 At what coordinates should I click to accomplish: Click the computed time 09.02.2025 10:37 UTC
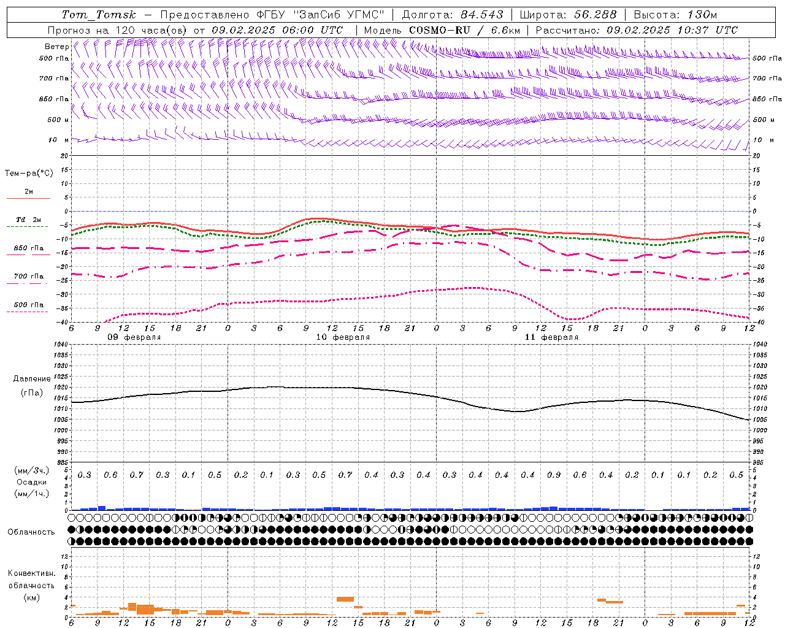672,30
